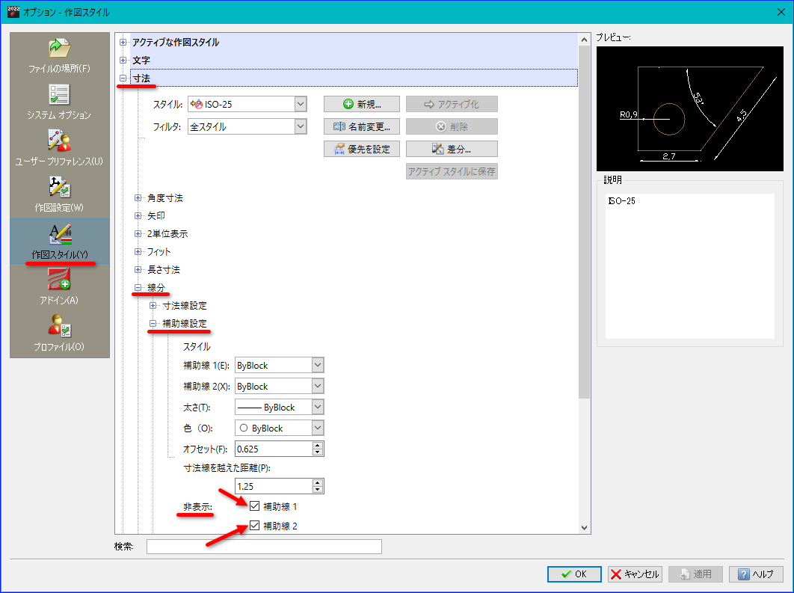The image size is (794, 593).
Task: Click the 作図設定 sidebar icon
Action: tap(59, 188)
